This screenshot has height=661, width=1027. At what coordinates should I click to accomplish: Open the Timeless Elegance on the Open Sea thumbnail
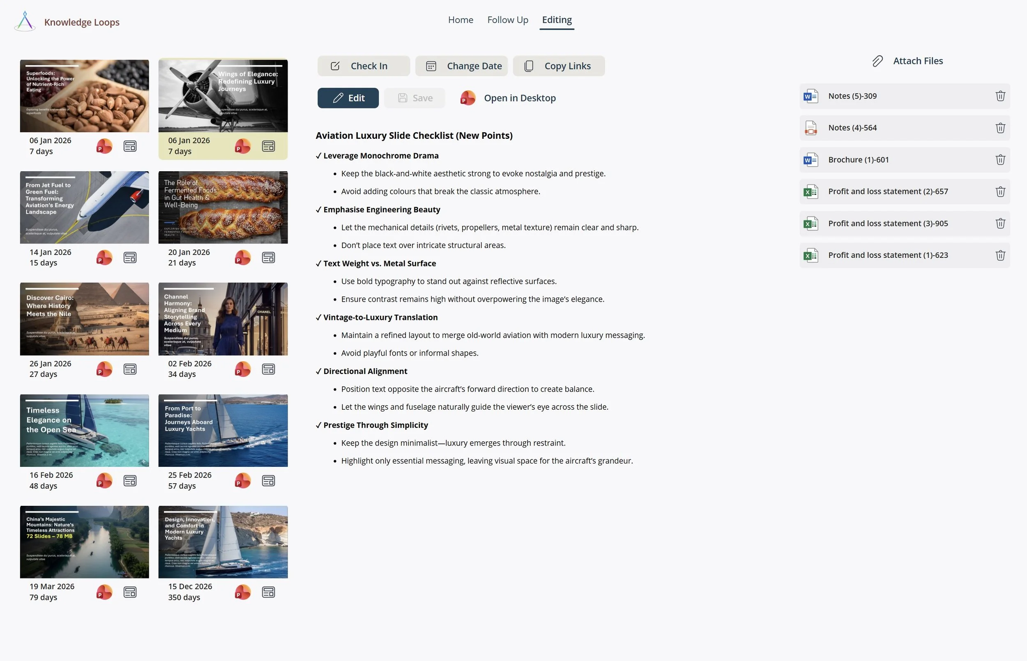click(x=84, y=431)
